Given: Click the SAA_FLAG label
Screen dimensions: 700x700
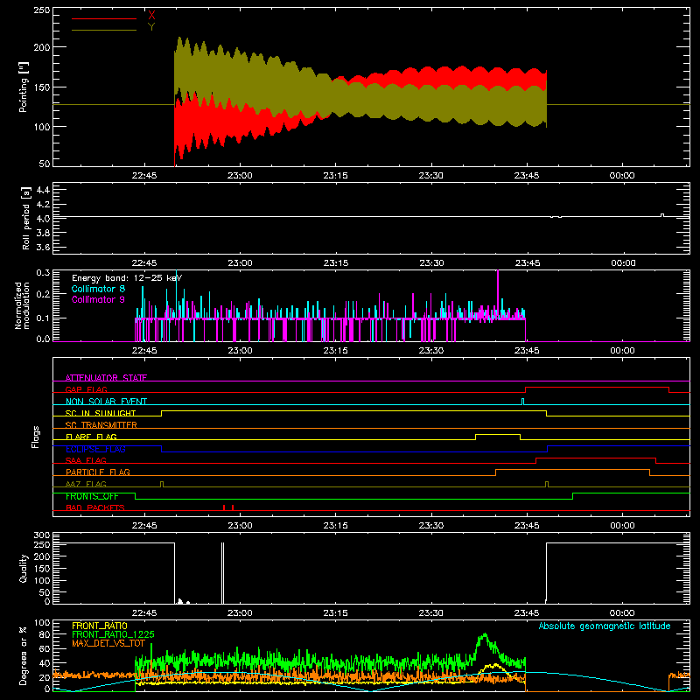Looking at the screenshot, I should click(86, 460).
